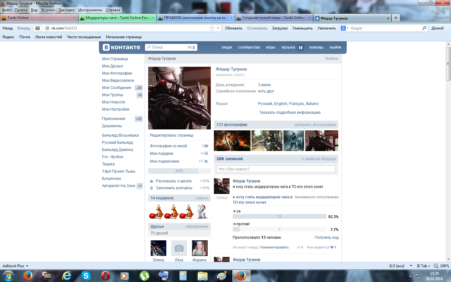Click the Комментировать link under the poll
Image resolution: width=451 pixels, height=282 pixels.
click(275, 248)
